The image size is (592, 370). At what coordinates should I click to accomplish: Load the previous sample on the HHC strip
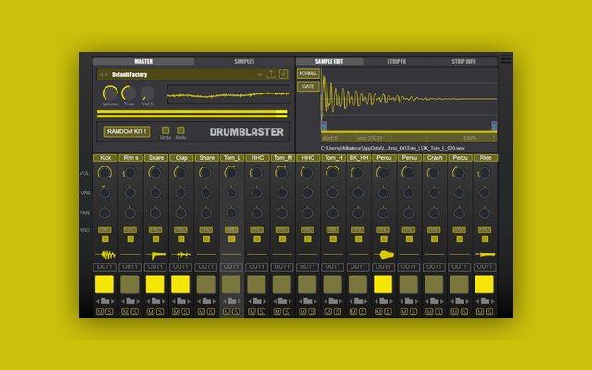(x=249, y=302)
